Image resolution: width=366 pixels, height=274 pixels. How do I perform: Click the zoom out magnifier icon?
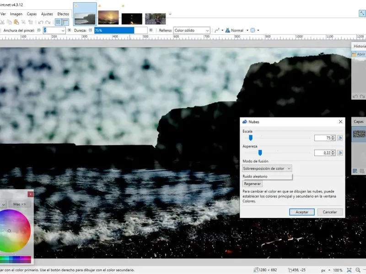pos(358,270)
